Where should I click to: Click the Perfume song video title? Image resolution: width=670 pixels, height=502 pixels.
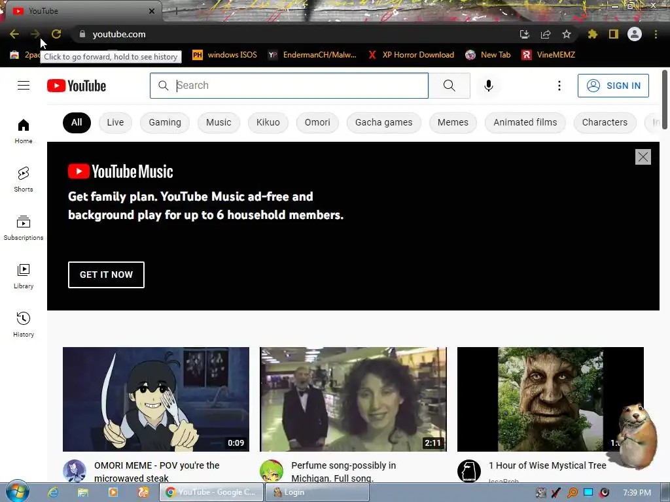(344, 472)
